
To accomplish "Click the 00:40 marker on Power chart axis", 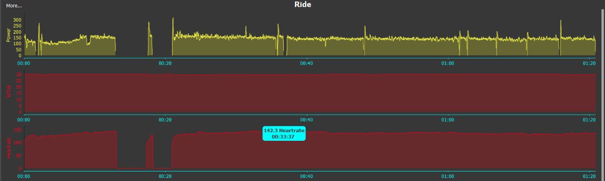I will [x=306, y=63].
